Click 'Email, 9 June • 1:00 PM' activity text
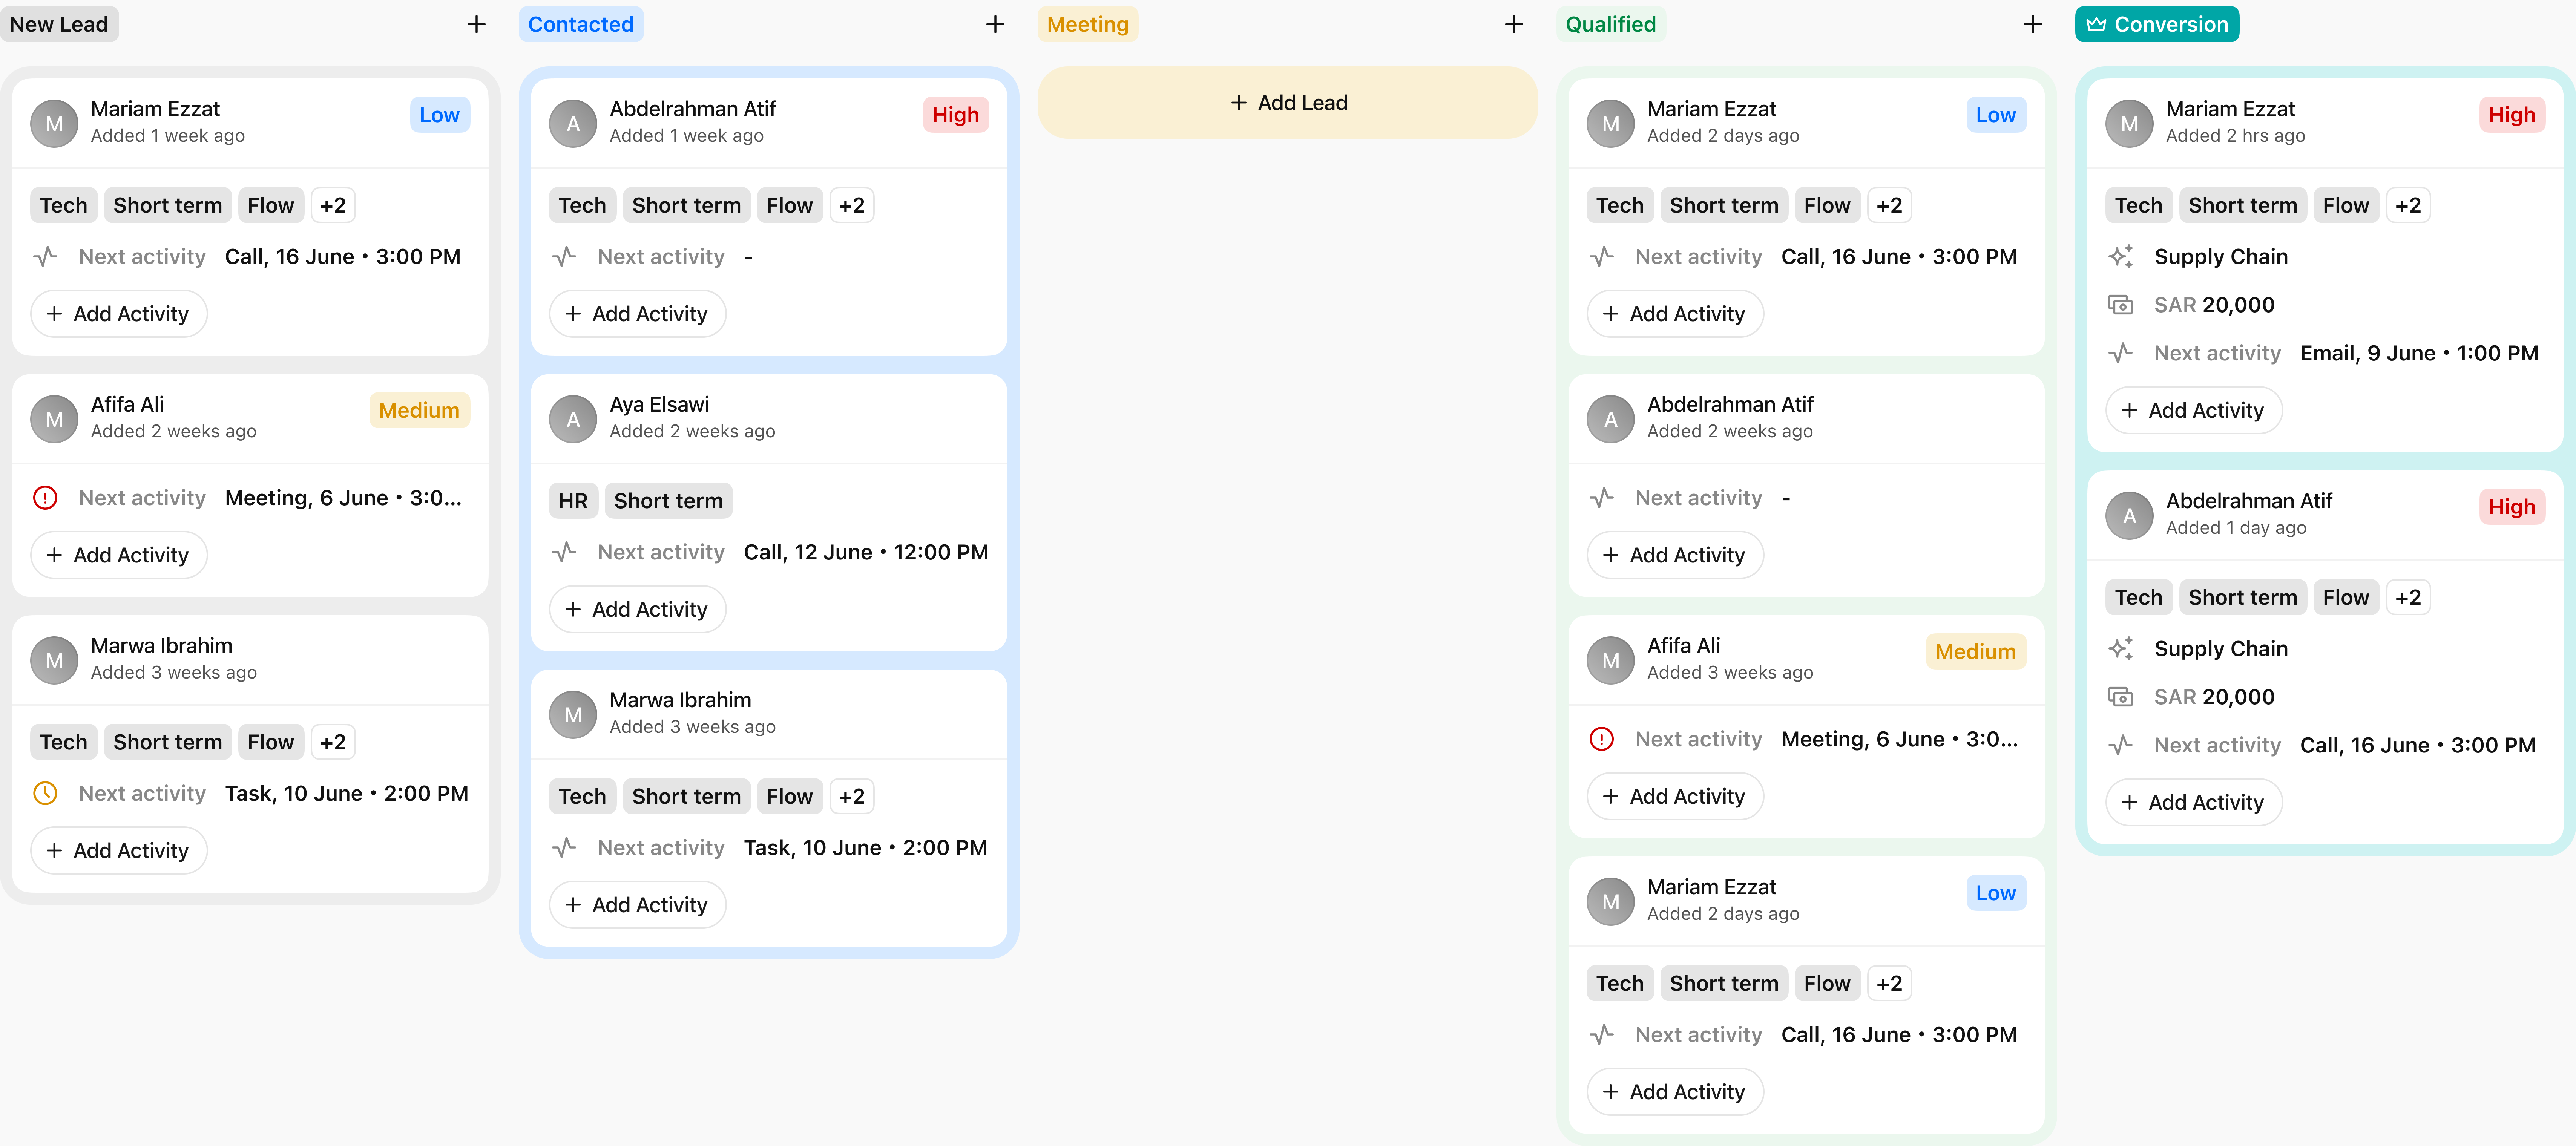The width and height of the screenshot is (2576, 1146). pyautogui.click(x=2419, y=353)
